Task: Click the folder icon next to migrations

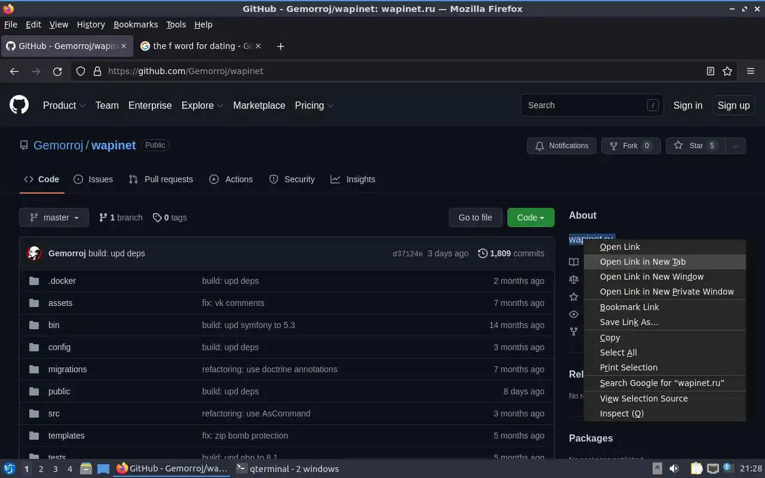Action: click(34, 369)
